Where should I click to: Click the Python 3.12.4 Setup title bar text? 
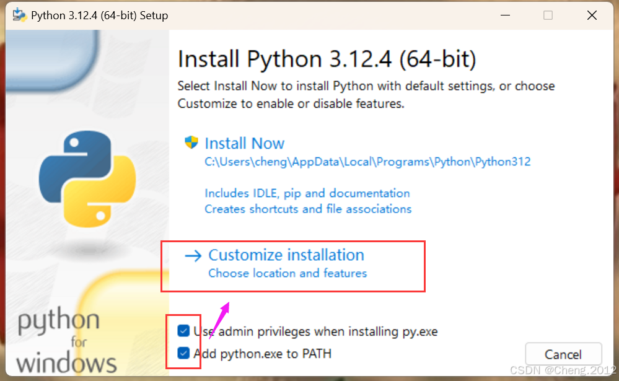100,15
